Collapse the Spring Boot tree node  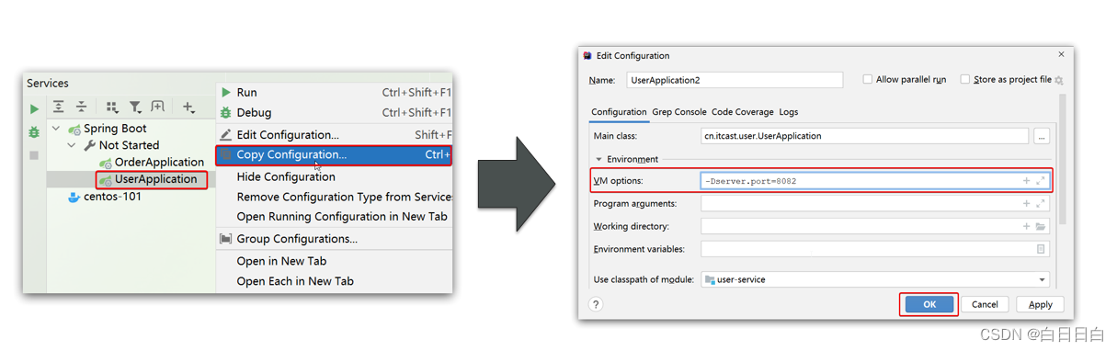[x=57, y=129]
